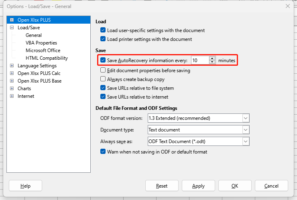Expand the Language Settings node
The height and width of the screenshot is (200, 297).
tap(12, 66)
